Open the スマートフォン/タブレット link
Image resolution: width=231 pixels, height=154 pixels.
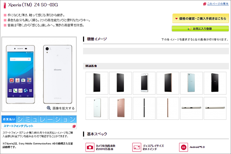click(x=19, y=126)
